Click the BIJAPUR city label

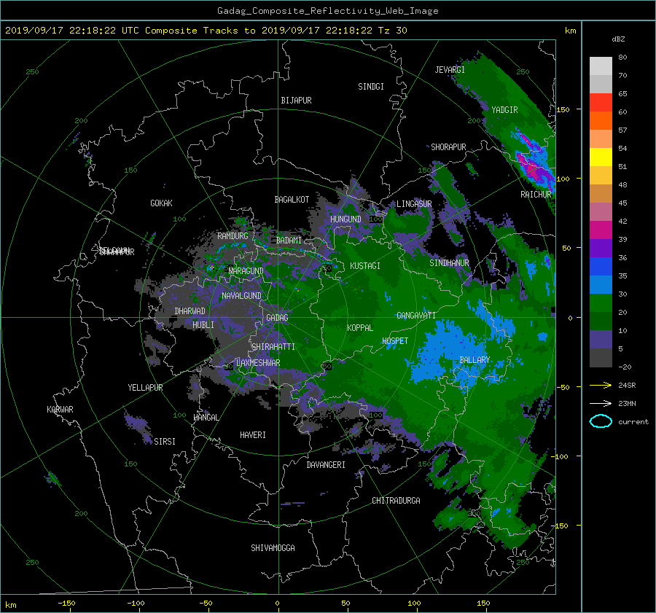tap(296, 101)
